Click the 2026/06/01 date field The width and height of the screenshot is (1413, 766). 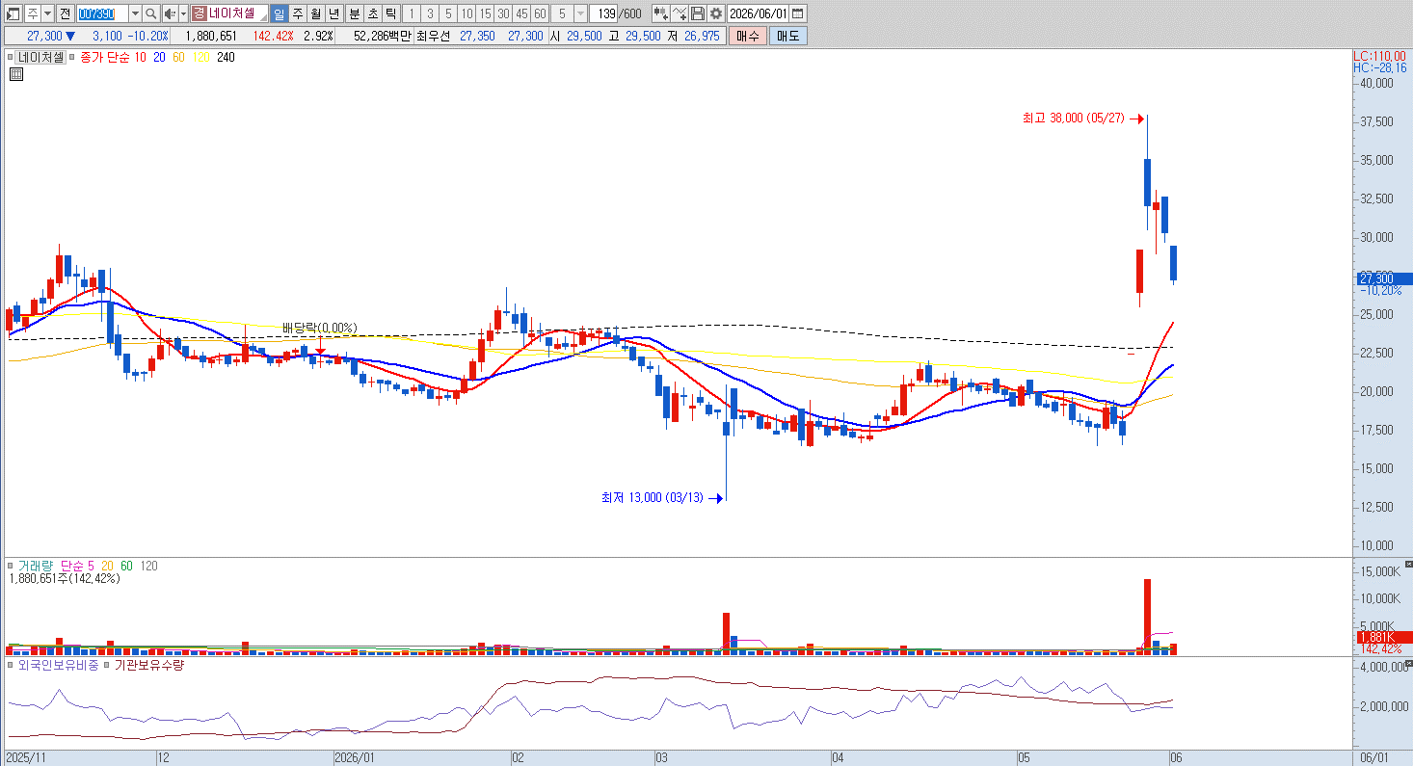[x=759, y=13]
